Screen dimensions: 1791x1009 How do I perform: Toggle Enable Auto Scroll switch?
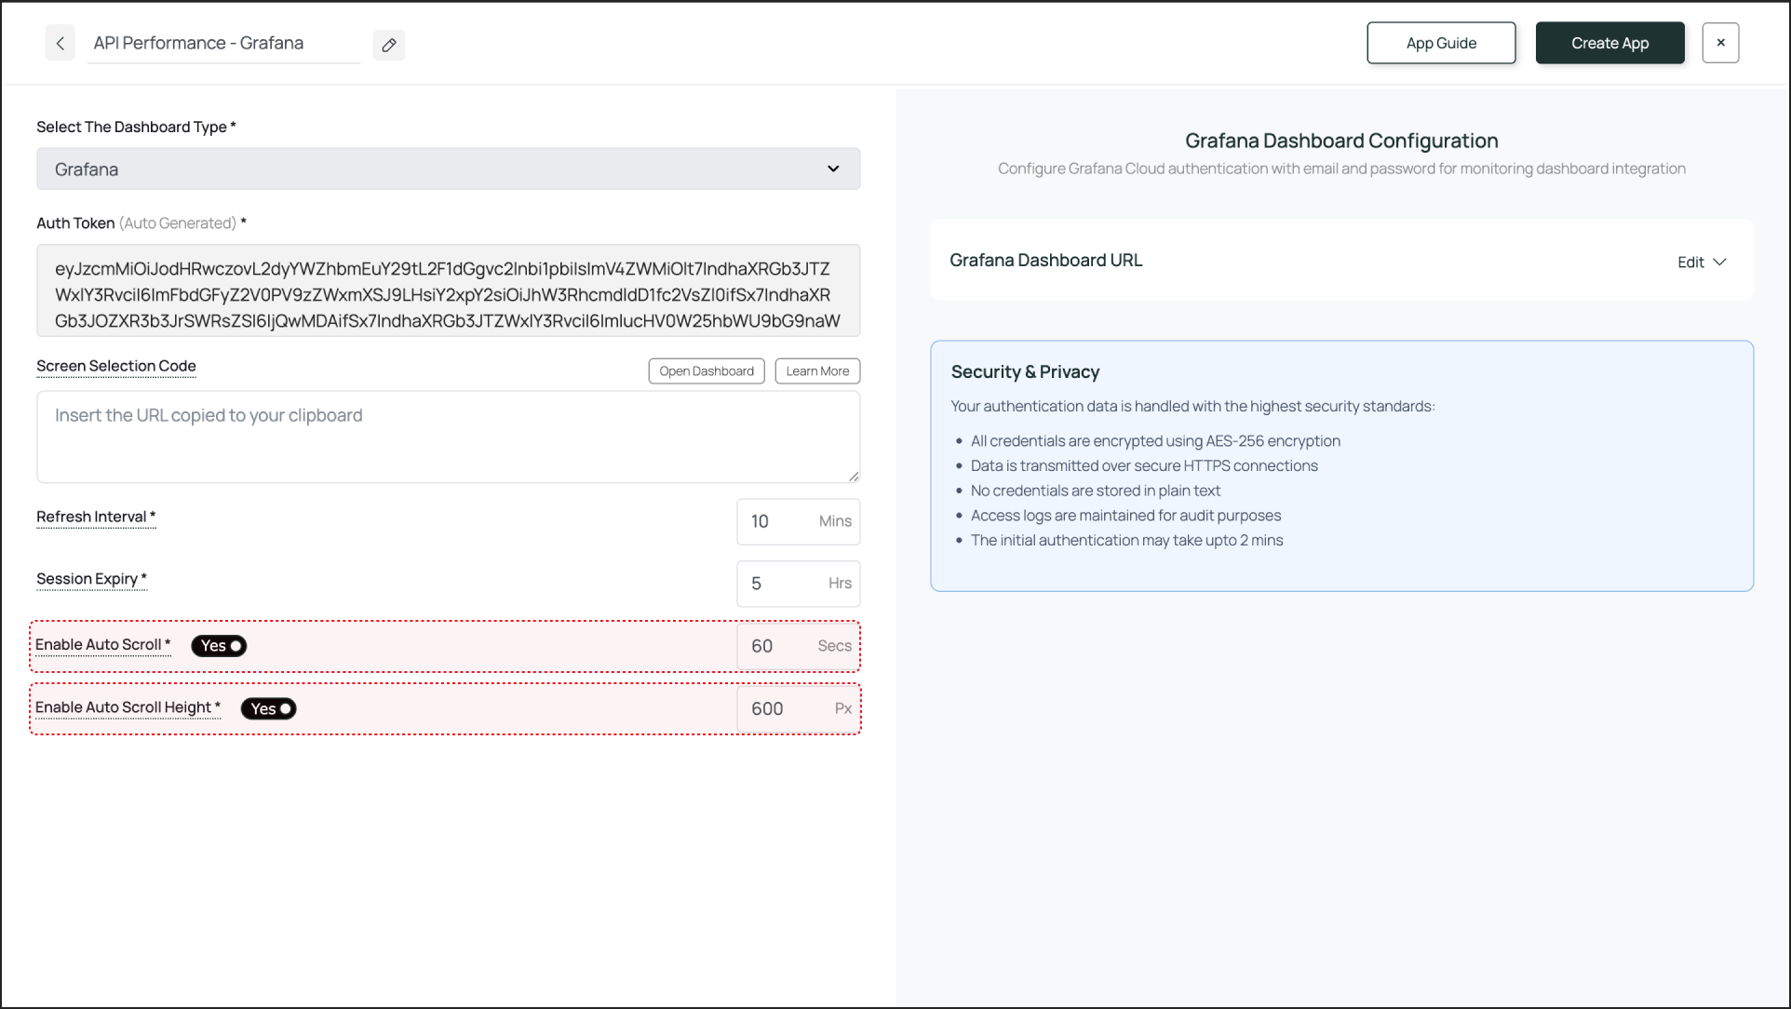(x=220, y=646)
